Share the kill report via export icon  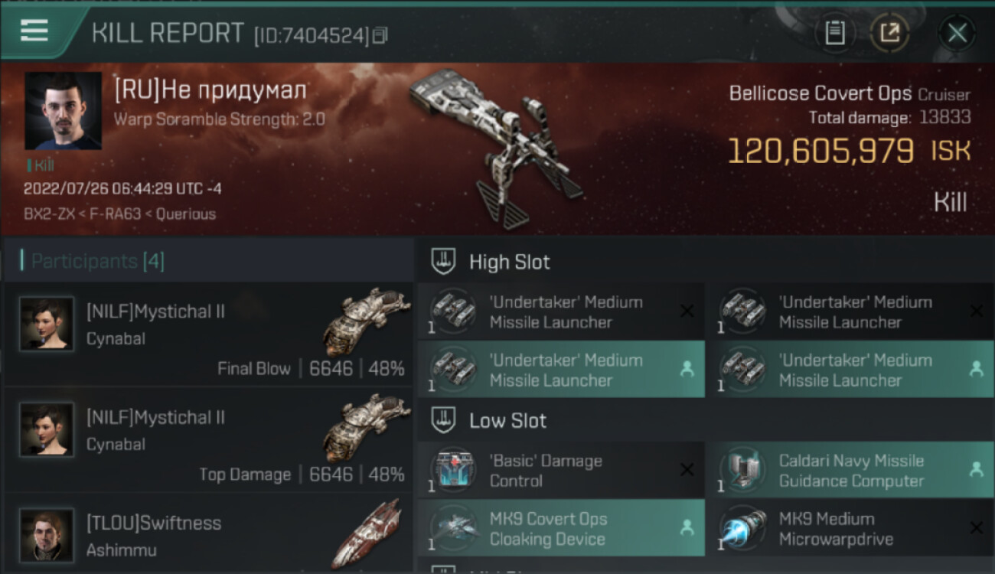coord(890,33)
